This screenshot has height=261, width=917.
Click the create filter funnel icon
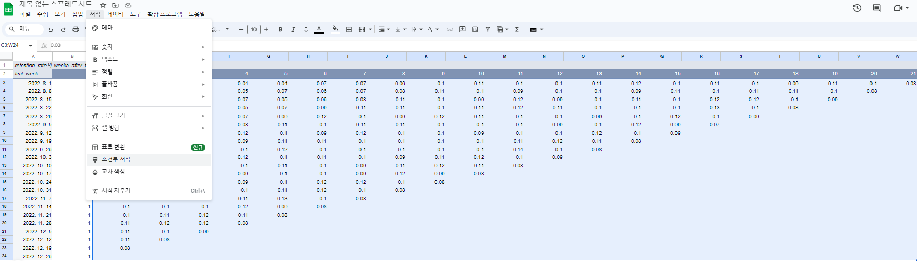(488, 29)
